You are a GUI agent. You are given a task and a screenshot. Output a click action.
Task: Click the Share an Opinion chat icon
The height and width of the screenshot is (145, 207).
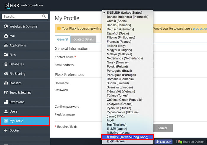[x=180, y=142]
